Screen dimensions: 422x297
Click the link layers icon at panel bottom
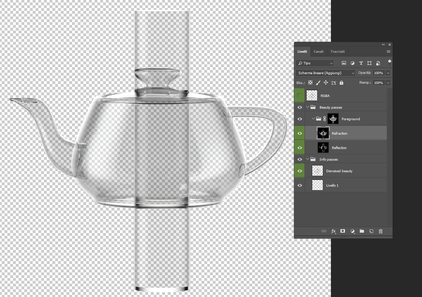[324, 231]
